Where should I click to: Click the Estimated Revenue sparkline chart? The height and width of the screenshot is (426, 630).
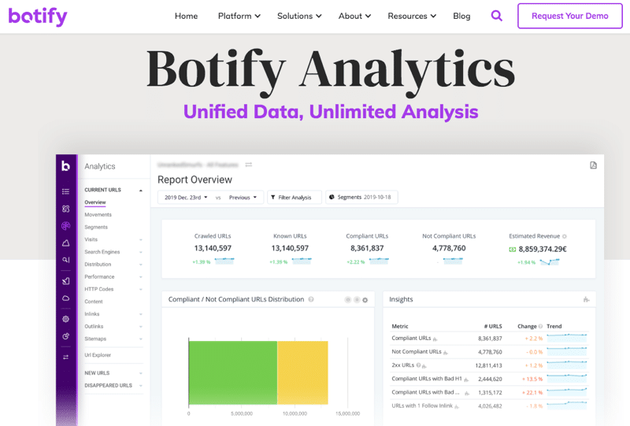(x=549, y=262)
